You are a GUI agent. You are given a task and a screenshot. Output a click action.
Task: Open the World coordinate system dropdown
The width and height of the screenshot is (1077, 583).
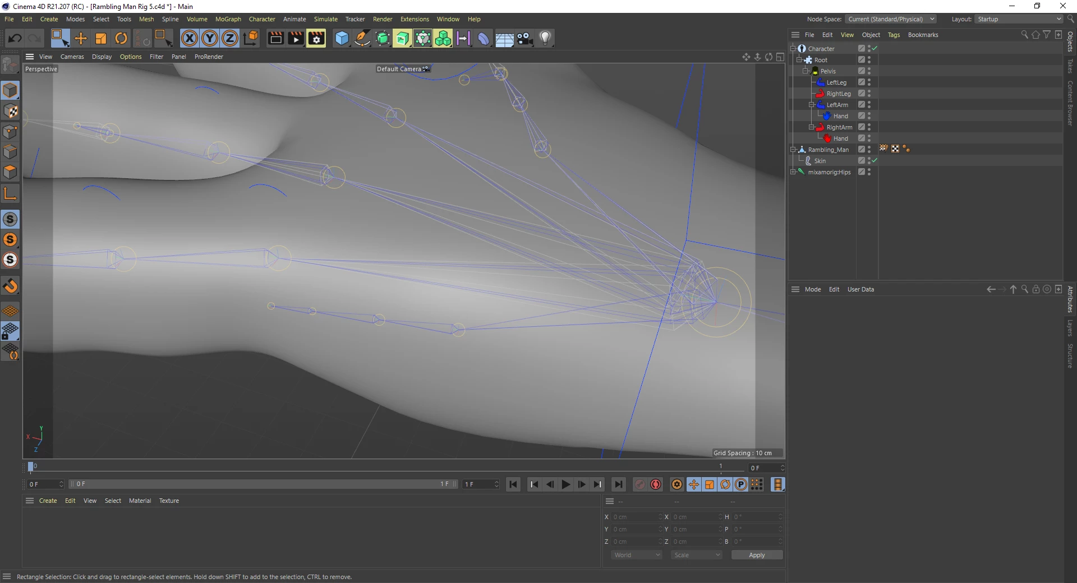(637, 555)
